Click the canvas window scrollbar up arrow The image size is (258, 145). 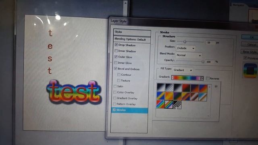[x=125, y=3]
